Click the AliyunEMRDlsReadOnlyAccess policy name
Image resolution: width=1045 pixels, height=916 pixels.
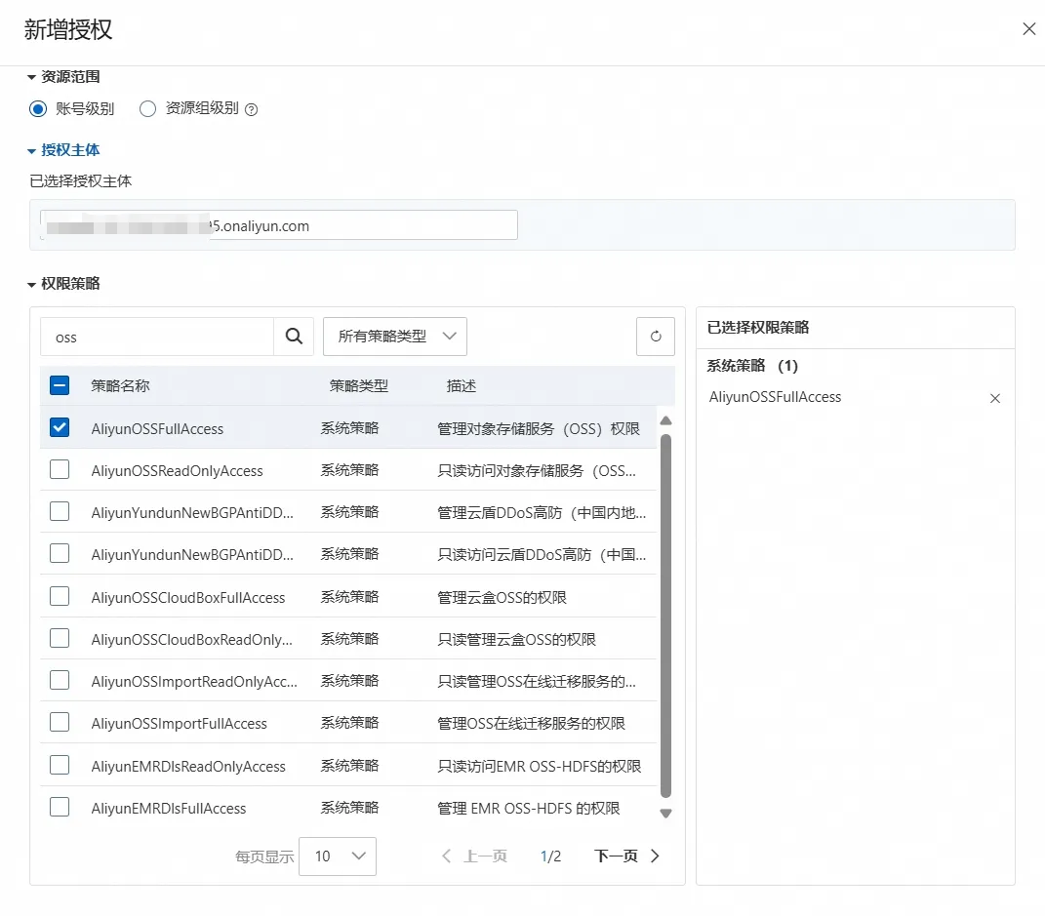(x=188, y=766)
